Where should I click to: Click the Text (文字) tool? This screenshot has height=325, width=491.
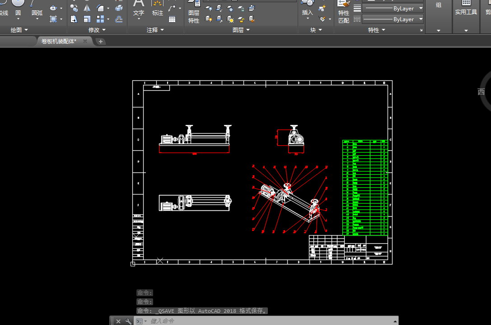138,9
